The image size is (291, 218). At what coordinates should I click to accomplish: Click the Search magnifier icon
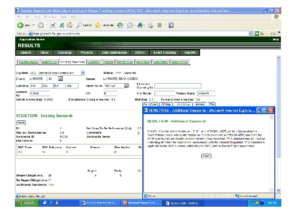pyautogui.click(x=80, y=25)
